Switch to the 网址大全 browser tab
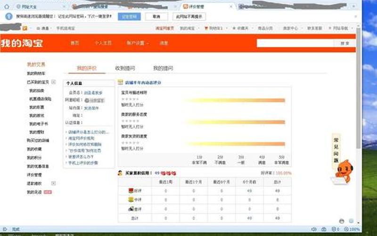Viewport: 377px width, 236px height. pos(41,7)
